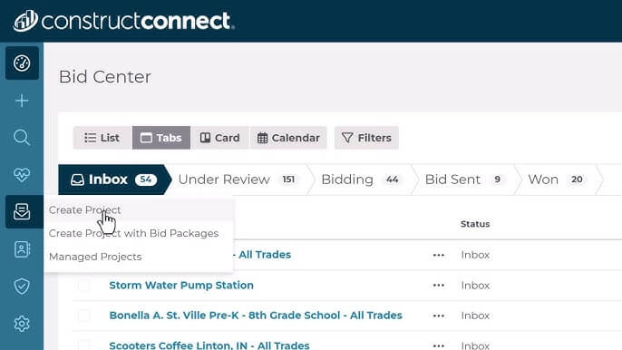
Task: Switch to the Under Review tab
Action: (238, 180)
